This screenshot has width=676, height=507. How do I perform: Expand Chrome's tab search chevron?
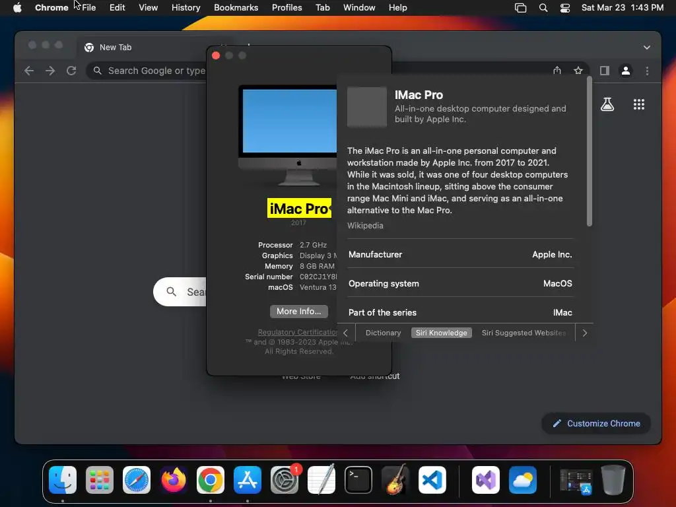647,48
